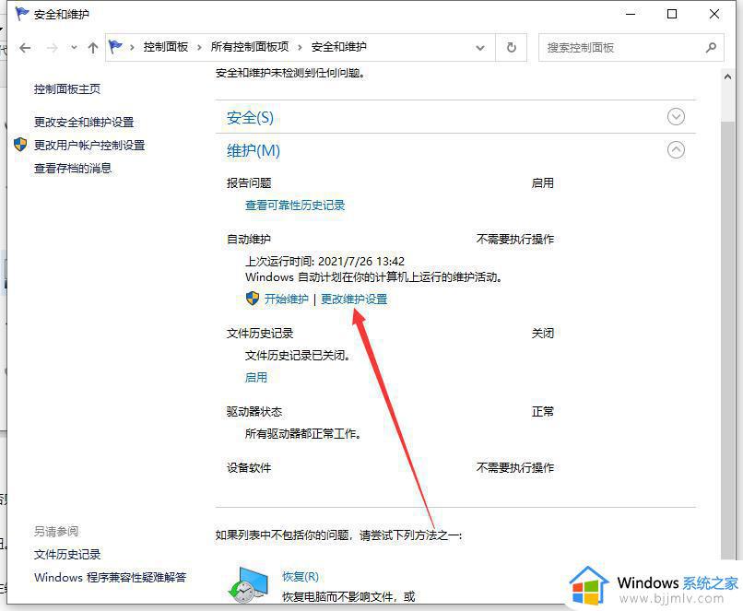Click the forward navigation arrow
Image resolution: width=743 pixels, height=611 pixels.
pyautogui.click(x=53, y=47)
